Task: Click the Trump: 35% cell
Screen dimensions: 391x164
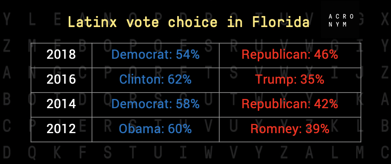Action: click(x=290, y=80)
